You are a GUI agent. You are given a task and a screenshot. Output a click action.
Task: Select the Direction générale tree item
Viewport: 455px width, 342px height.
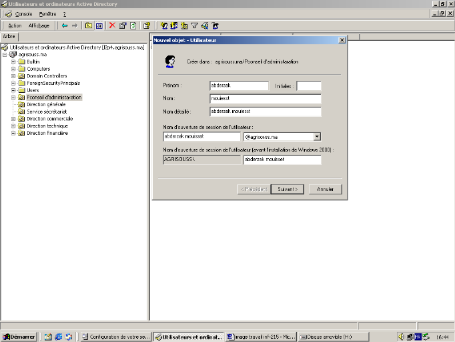tap(46, 105)
